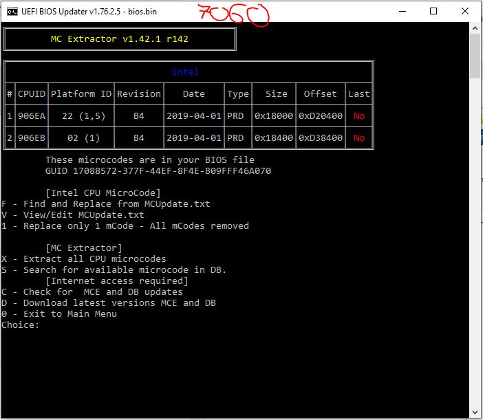
Task: Click the 'Date' column header
Action: click(x=194, y=94)
